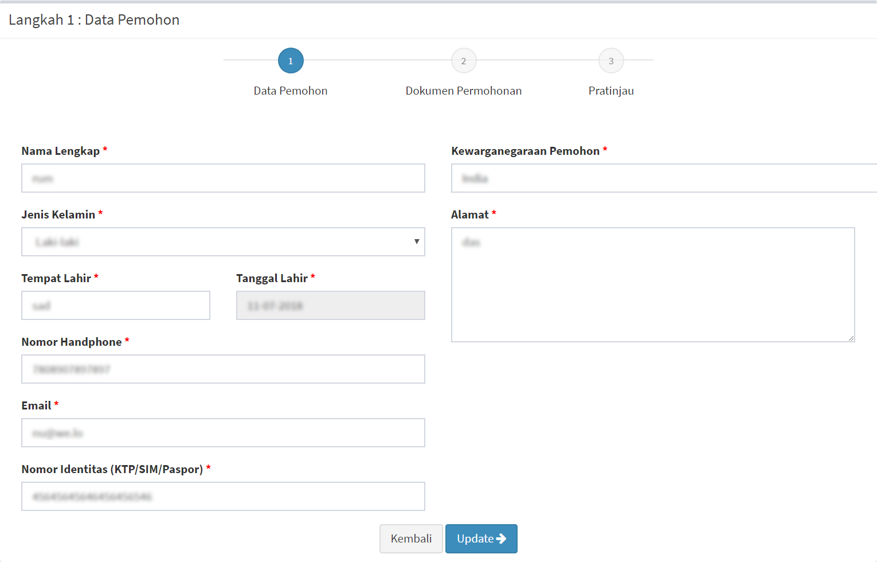Go to the Pratinjau step

(x=611, y=91)
